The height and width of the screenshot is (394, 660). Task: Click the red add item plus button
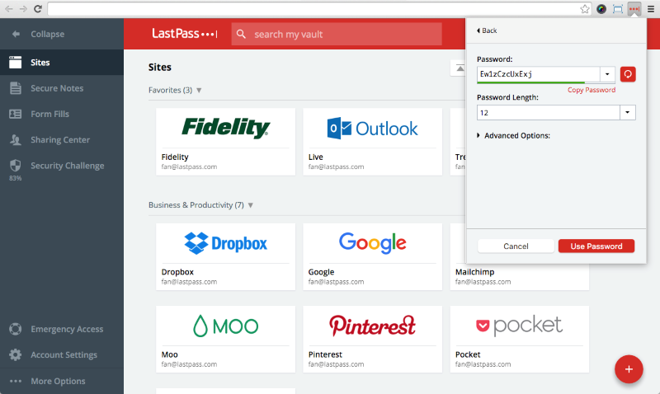pyautogui.click(x=629, y=369)
